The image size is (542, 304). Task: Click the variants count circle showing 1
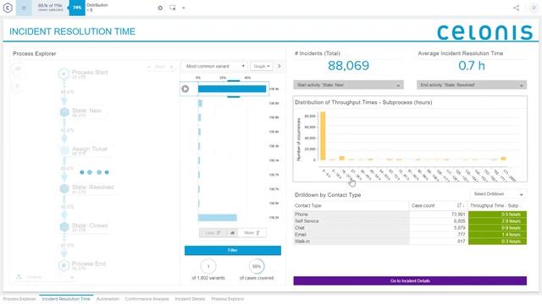[208, 267]
